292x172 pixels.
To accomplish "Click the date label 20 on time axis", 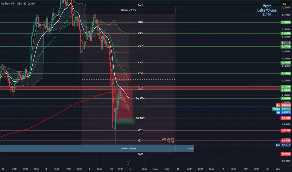I will tap(267, 169).
